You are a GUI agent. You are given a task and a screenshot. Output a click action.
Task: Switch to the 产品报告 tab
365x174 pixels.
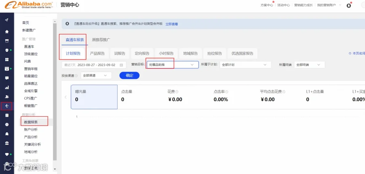97,53
